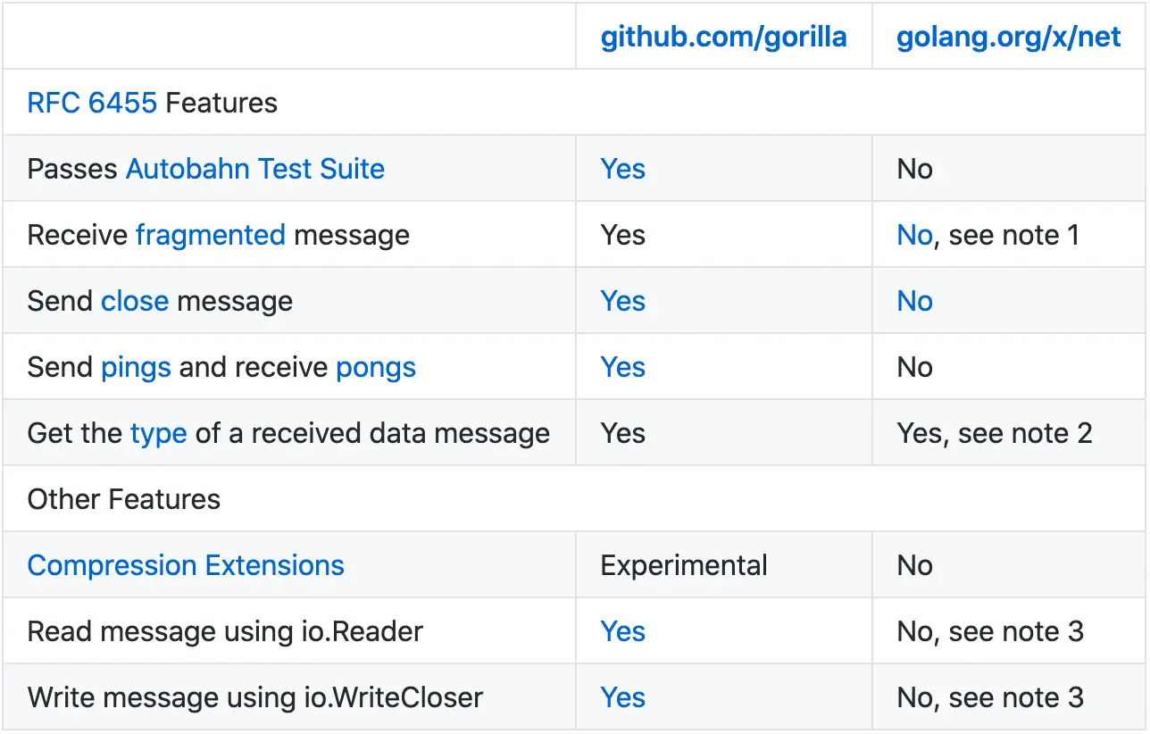Click the RFC 6455 link
This screenshot has width=1150, height=734.
point(92,104)
